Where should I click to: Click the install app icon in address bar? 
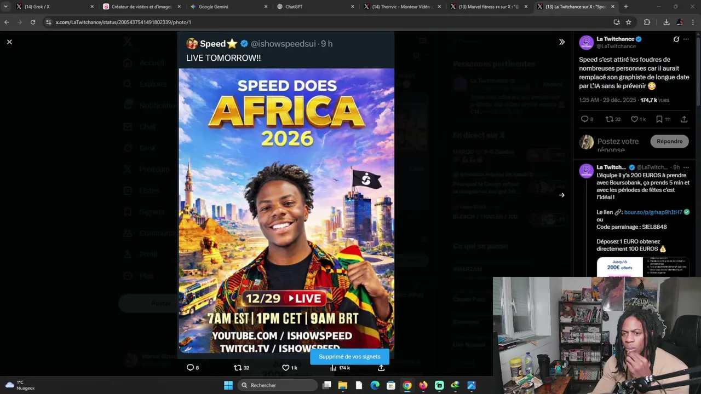click(x=617, y=22)
